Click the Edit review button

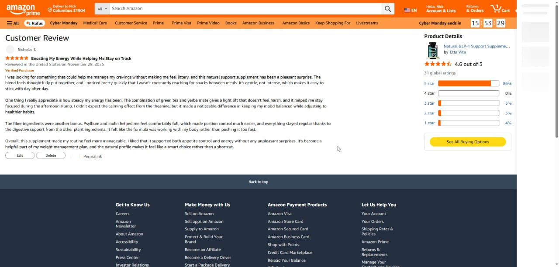[x=20, y=156]
